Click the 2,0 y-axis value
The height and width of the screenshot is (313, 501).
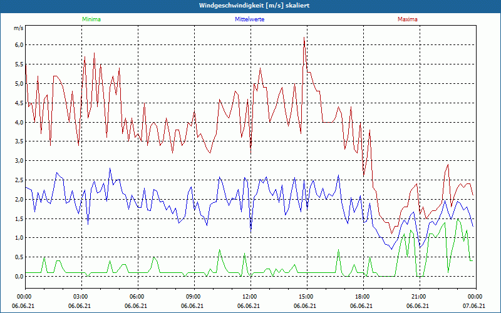pos(19,199)
